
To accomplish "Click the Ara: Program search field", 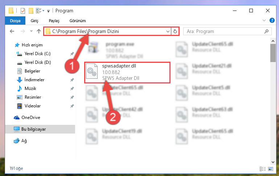I will coord(225,32).
